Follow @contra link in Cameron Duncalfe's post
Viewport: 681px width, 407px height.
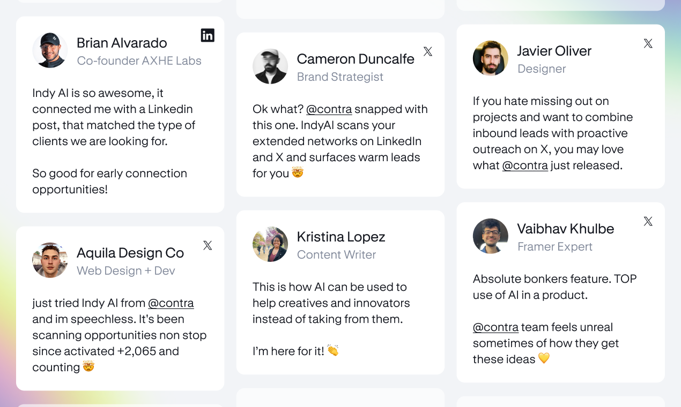point(329,109)
